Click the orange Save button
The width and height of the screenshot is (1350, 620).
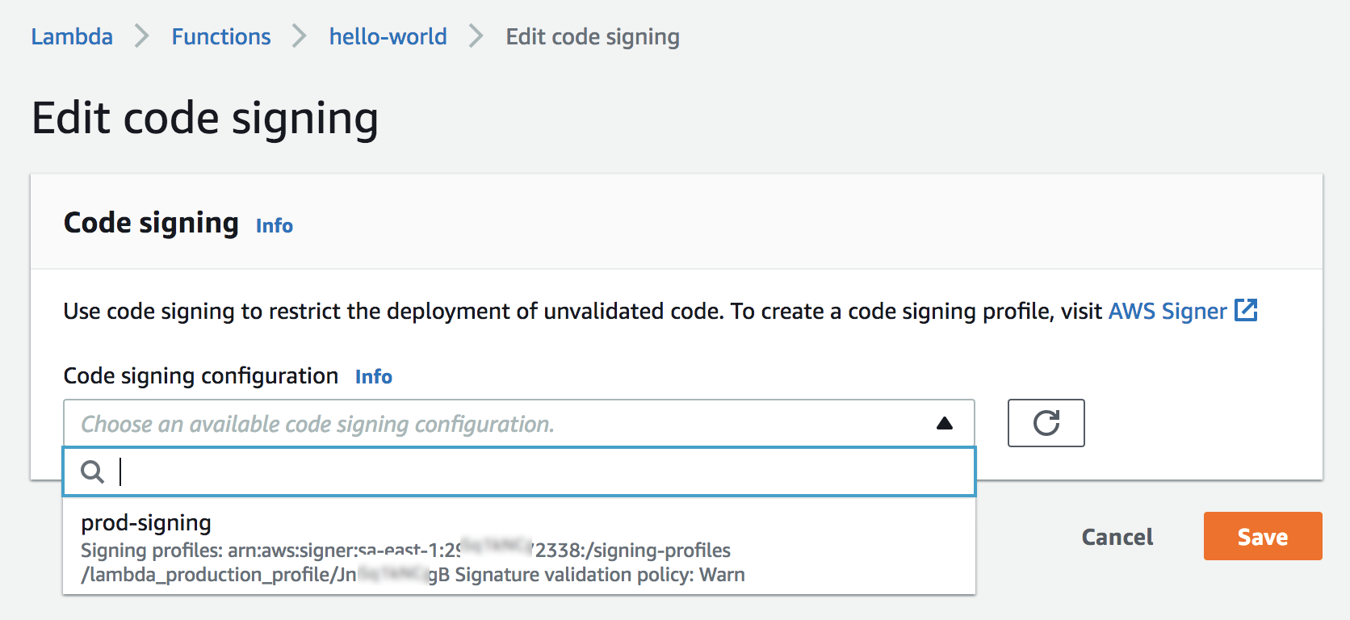(1262, 536)
